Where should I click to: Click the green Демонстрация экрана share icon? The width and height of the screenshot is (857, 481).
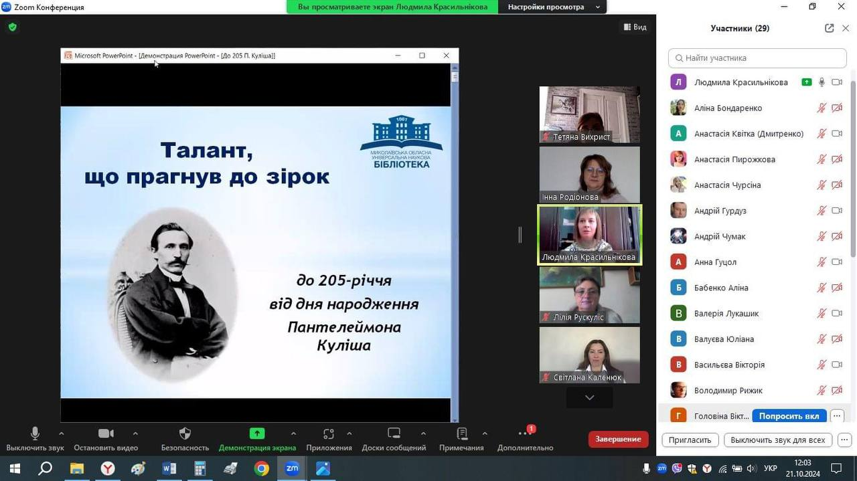pyautogui.click(x=257, y=434)
